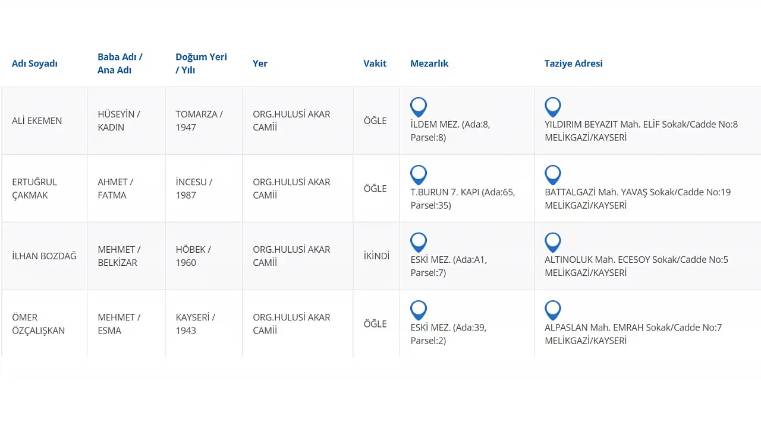Viewport: 761px width, 429px height.
Task: Click condolence address pin for ÖMER ÖZÇALIŞKAN
Action: tap(553, 310)
